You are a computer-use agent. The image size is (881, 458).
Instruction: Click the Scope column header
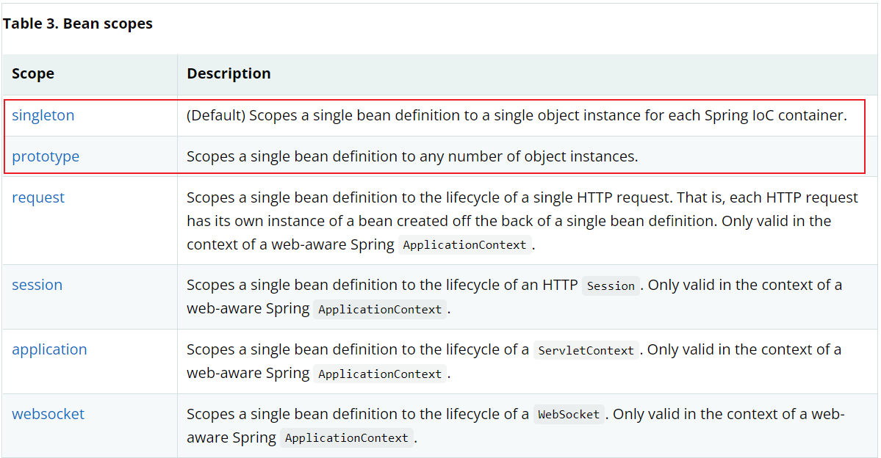[33, 73]
